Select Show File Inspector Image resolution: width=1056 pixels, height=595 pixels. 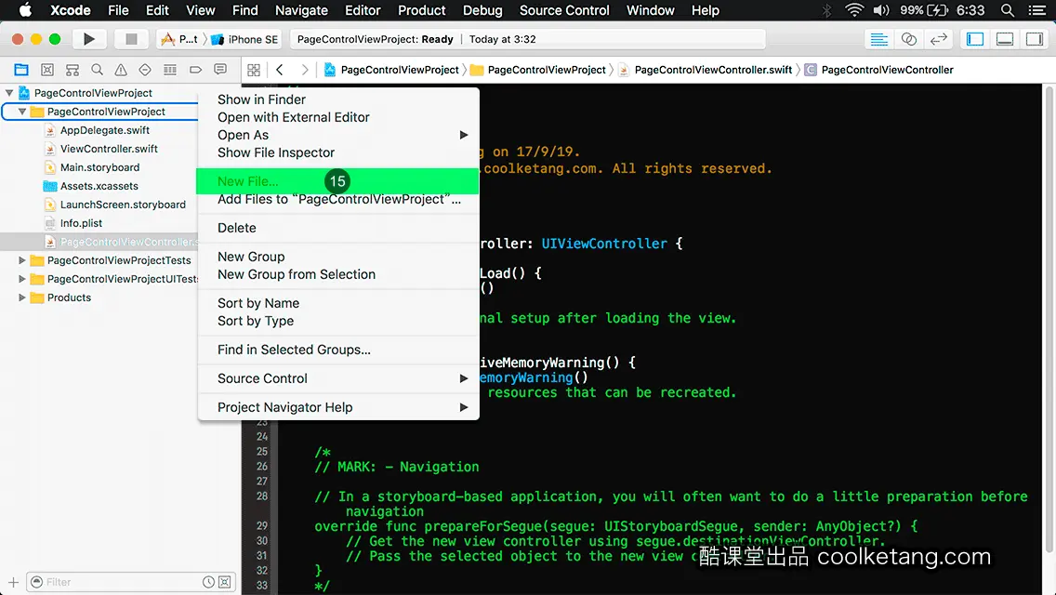(x=338, y=152)
